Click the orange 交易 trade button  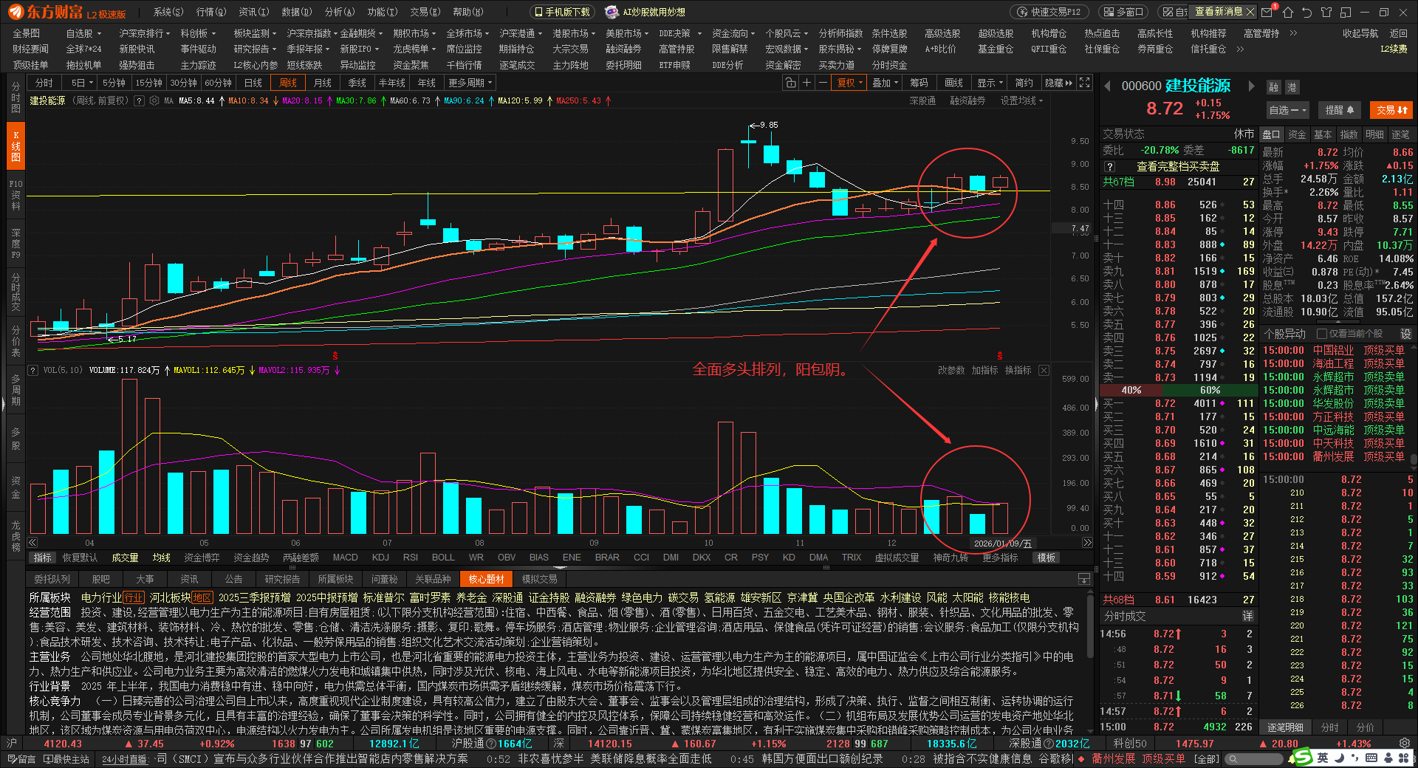tap(1391, 110)
